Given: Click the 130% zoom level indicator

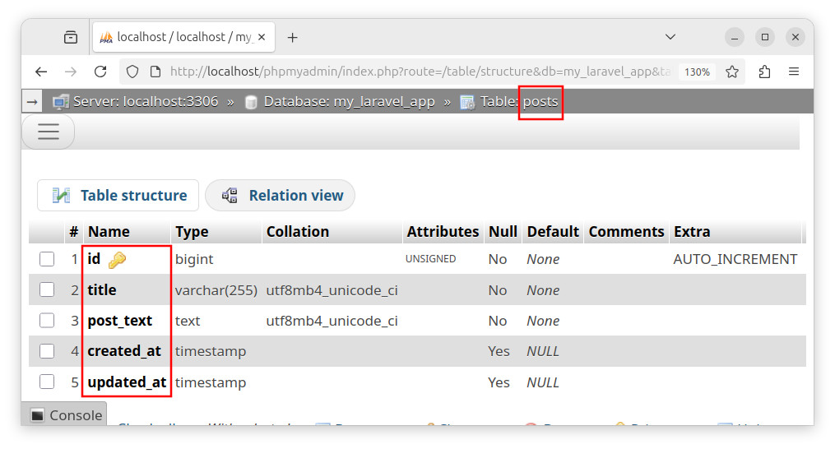Looking at the screenshot, I should pyautogui.click(x=697, y=72).
